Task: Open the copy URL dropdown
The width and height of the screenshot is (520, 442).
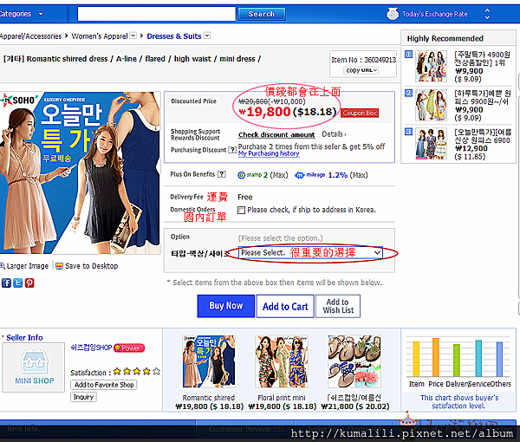Action: click(361, 70)
